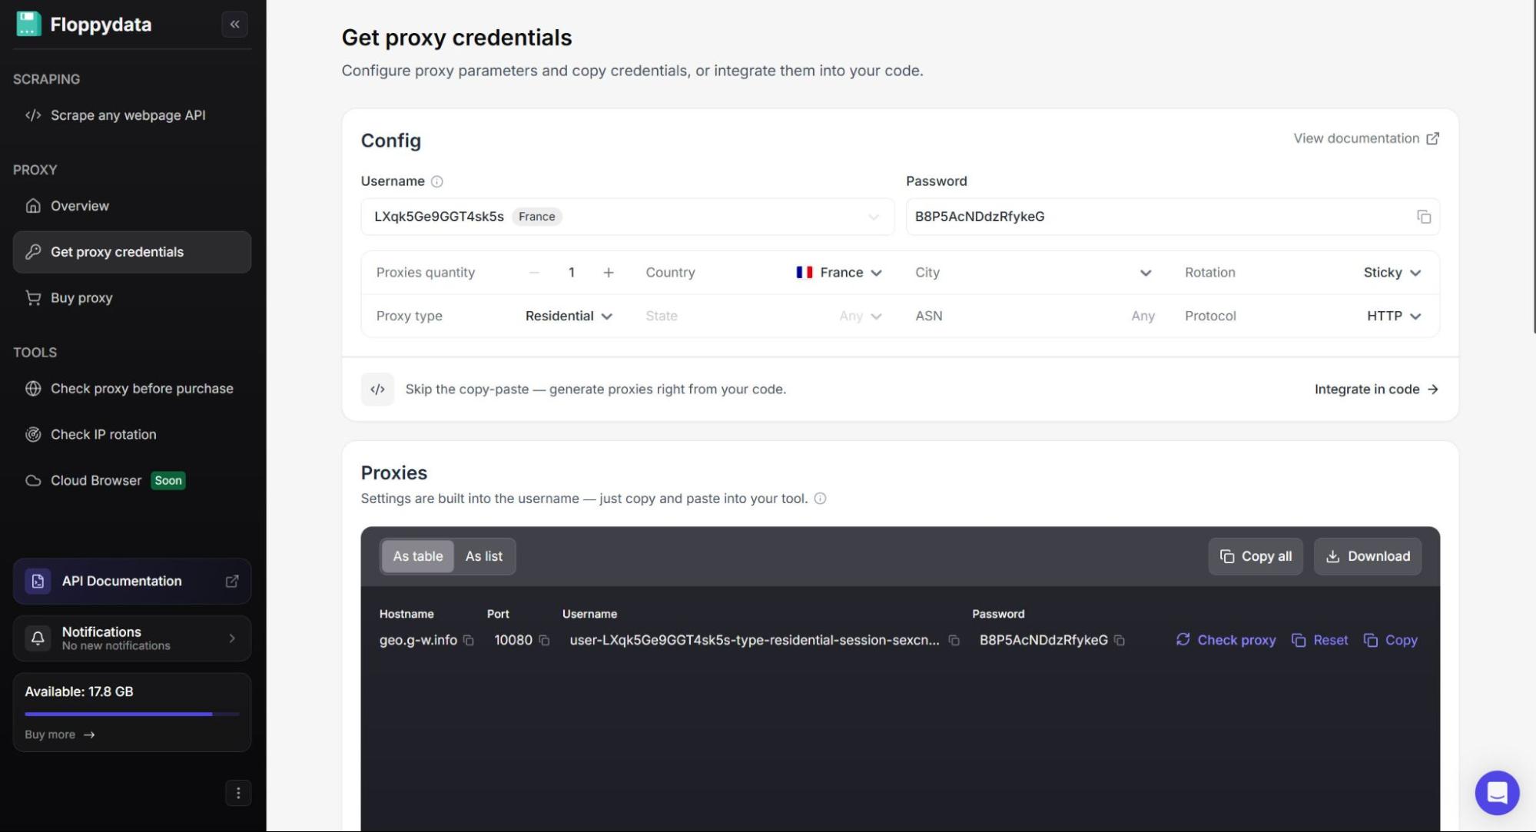Click the proxies quantity value 1
Viewport: 1536px width, 832px height.
pos(572,273)
